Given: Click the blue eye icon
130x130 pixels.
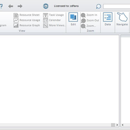Looking at the screenshot, I should (x=46, y=6).
